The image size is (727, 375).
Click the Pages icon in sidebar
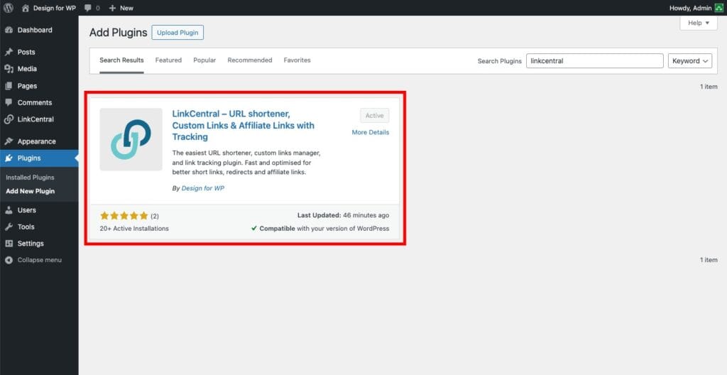9,86
